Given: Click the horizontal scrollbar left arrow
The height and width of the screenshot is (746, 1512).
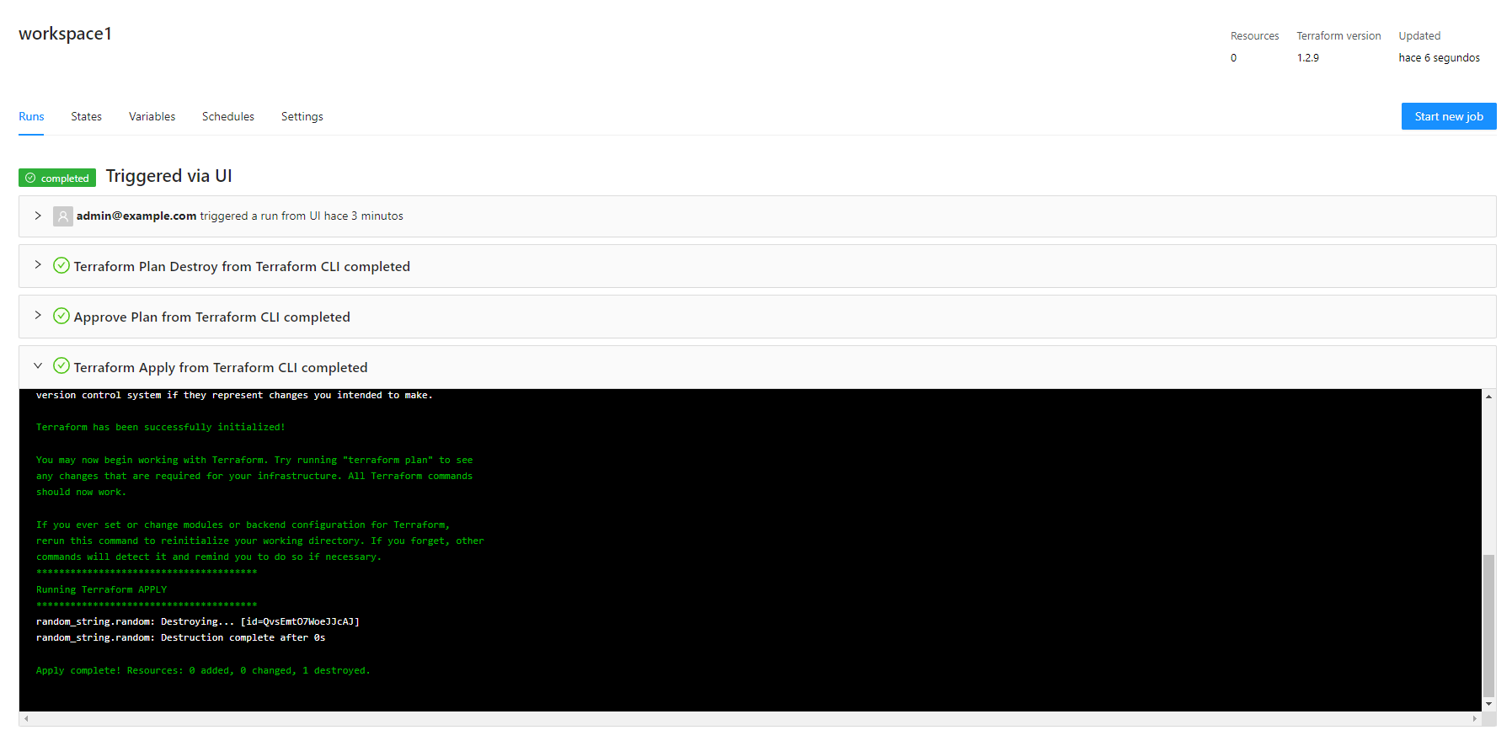Looking at the screenshot, I should tap(27, 719).
